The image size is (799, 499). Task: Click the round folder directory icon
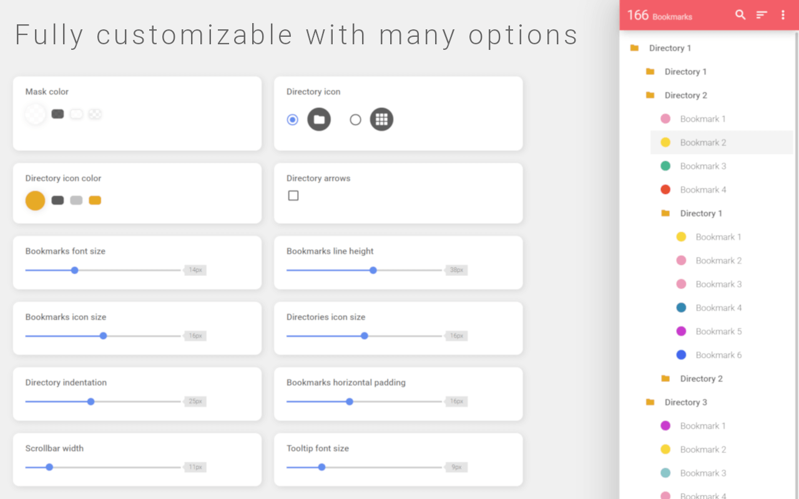click(319, 119)
